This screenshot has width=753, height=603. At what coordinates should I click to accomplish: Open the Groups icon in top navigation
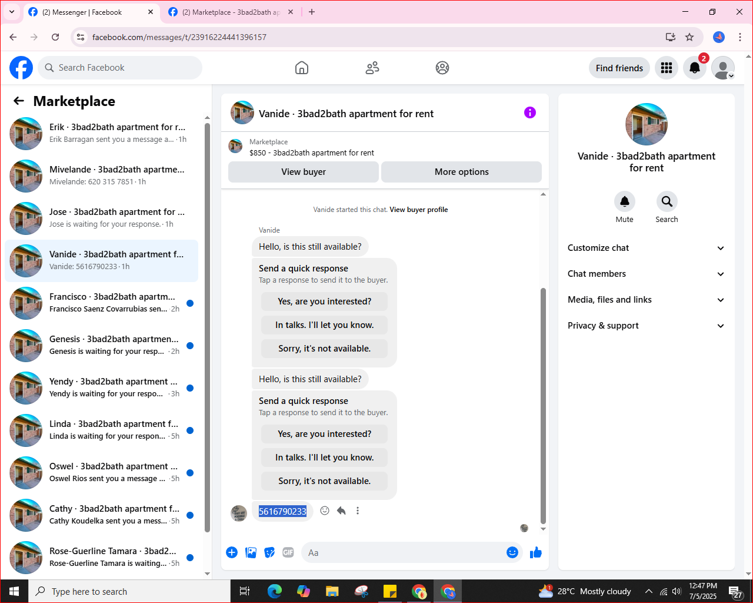(442, 68)
